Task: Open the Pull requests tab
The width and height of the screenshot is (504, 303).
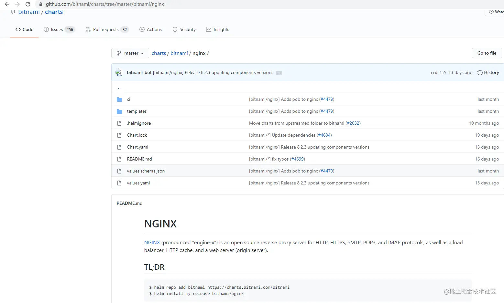Action: 107,29
